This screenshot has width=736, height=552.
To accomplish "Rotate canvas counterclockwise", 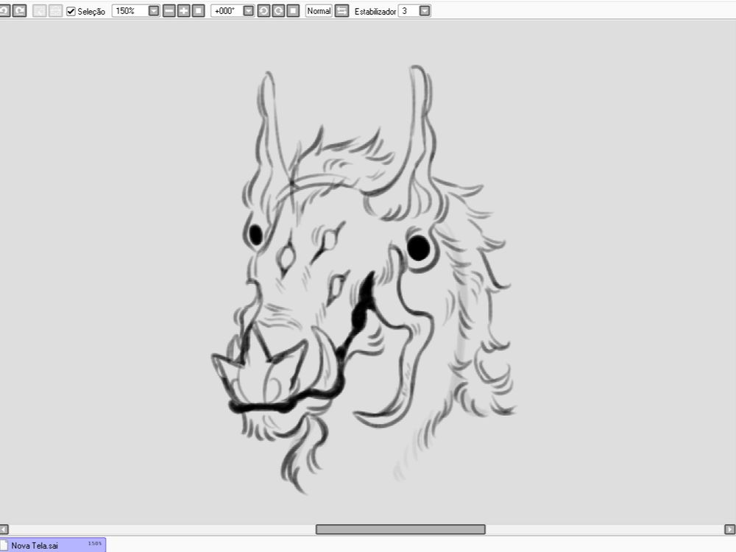I will (x=263, y=11).
